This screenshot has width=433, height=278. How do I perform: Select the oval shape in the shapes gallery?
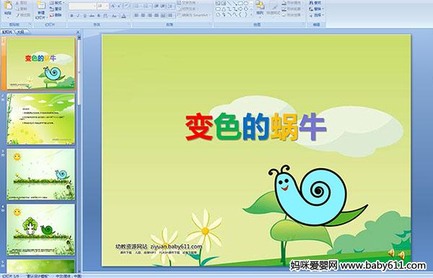point(246,4)
